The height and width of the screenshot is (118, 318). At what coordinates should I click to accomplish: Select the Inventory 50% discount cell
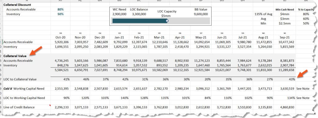tap(61, 14)
